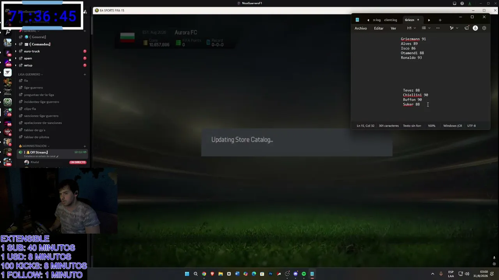Add a channel to LIGA GUERRERO category
This screenshot has height=280, width=499.
coord(85,74)
